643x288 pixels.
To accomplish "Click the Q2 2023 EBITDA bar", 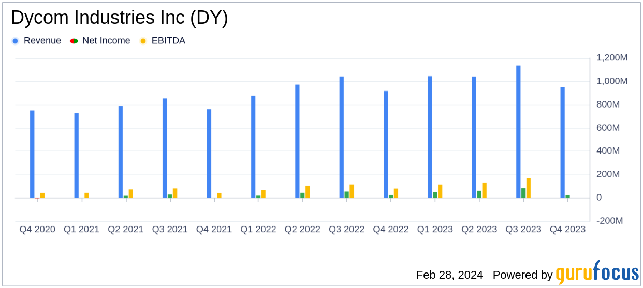I will (x=485, y=190).
